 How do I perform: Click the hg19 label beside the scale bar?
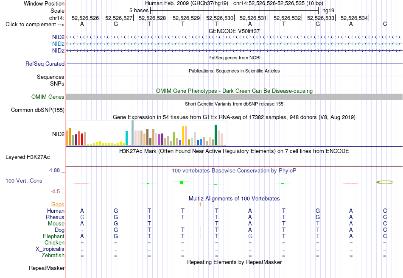click(x=328, y=11)
